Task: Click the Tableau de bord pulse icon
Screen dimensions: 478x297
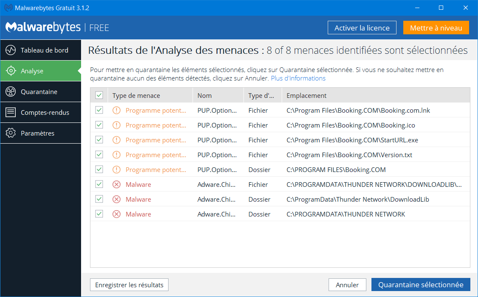Action: coord(11,50)
